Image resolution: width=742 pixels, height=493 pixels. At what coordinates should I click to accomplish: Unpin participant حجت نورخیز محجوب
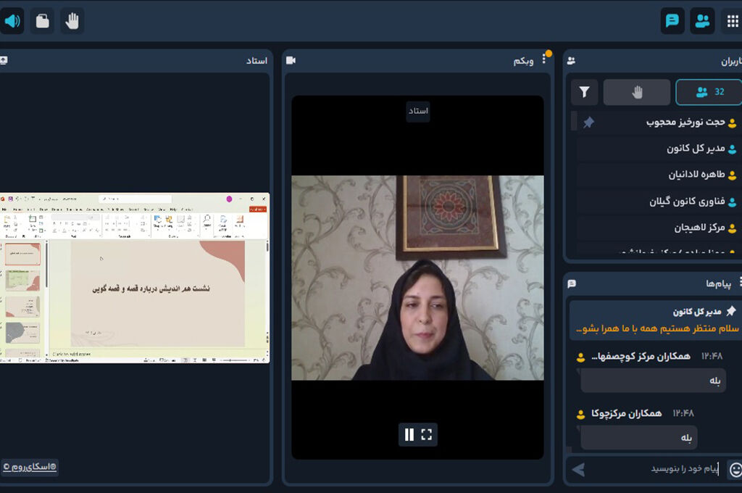[x=588, y=123]
